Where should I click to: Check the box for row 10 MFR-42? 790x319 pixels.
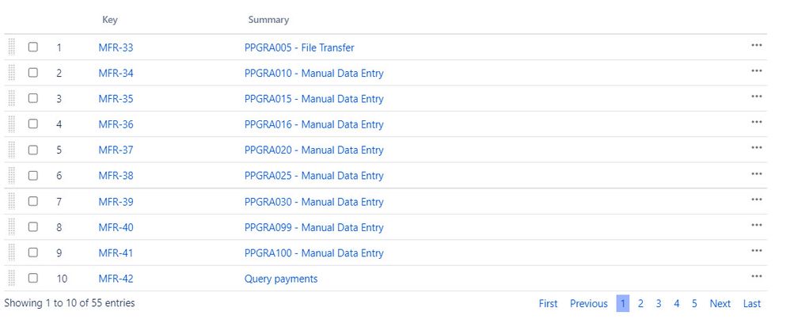coord(32,278)
